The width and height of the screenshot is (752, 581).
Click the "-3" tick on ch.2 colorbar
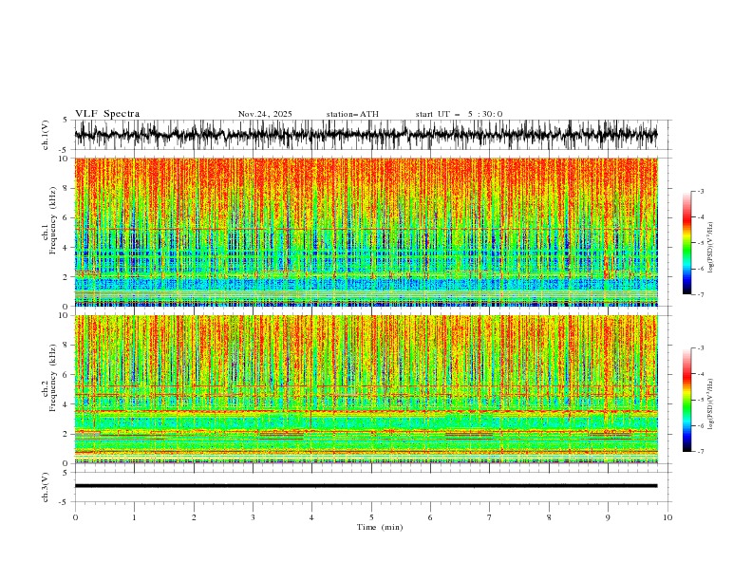pyautogui.click(x=700, y=348)
